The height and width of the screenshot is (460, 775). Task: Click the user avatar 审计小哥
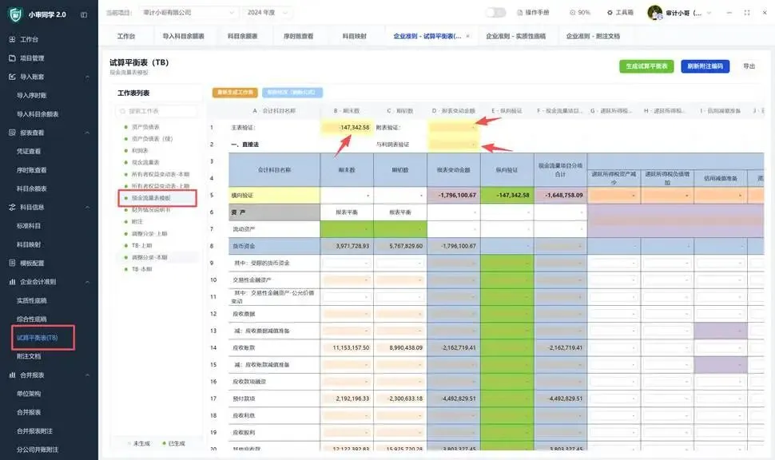click(x=655, y=12)
